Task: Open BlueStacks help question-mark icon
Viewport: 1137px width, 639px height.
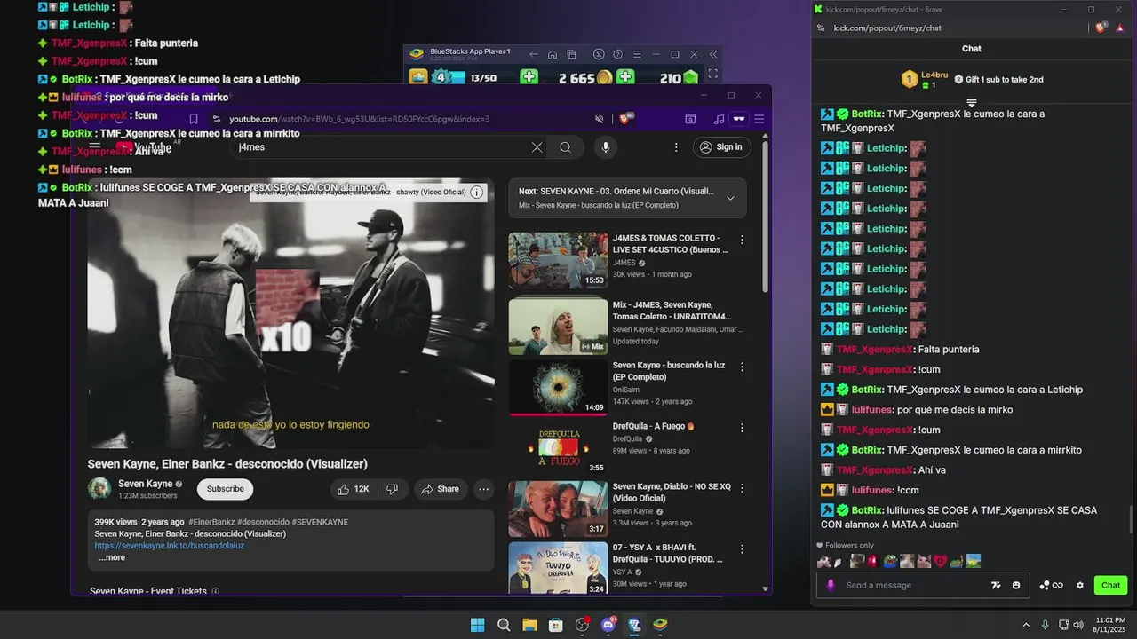Action: pos(617,54)
